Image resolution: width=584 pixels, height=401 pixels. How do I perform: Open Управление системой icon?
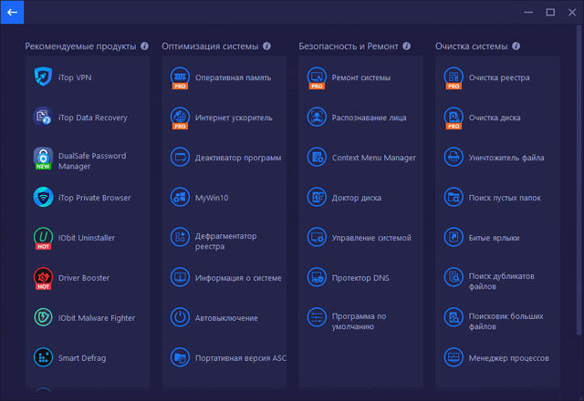pyautogui.click(x=317, y=237)
